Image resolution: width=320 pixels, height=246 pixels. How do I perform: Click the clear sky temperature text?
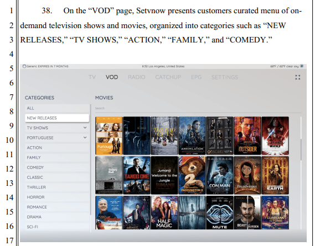point(284,66)
